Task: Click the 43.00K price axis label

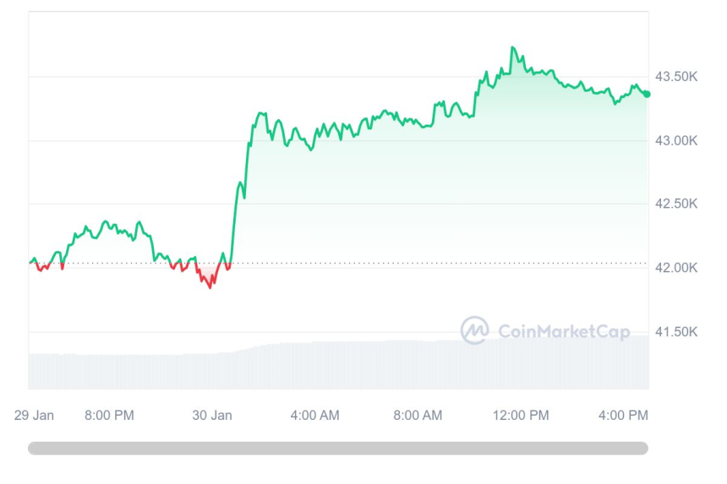Action: click(x=677, y=140)
